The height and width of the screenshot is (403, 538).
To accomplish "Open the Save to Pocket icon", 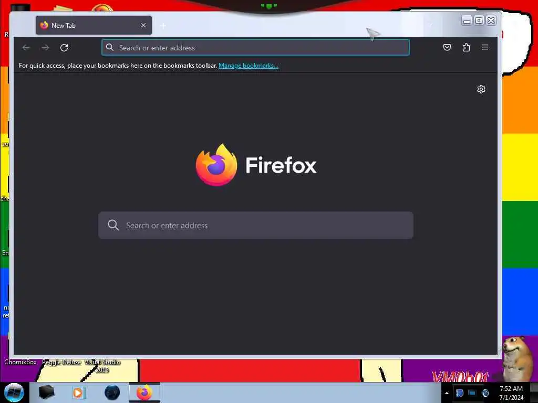I will 447,47.
